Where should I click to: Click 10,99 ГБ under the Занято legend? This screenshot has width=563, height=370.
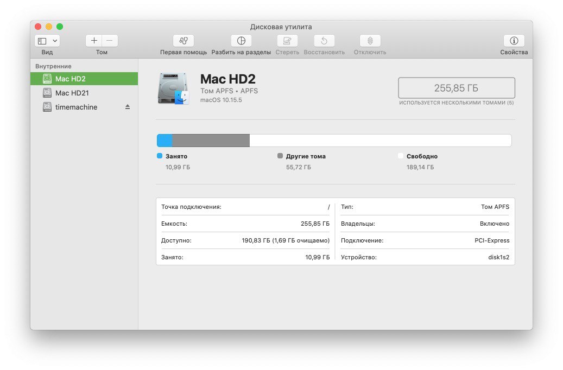coord(178,167)
